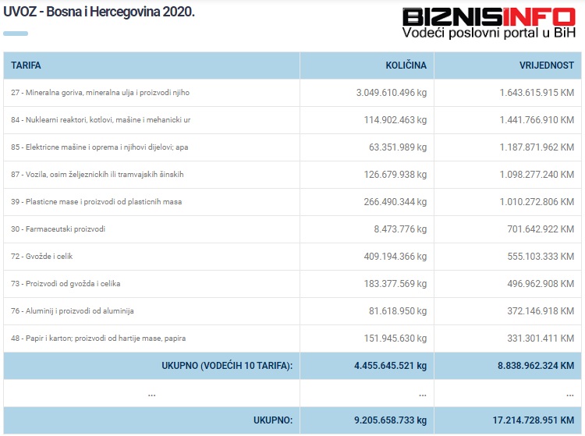
Task: Click the 9.205.658.733 kg total quantity
Action: coord(390,420)
